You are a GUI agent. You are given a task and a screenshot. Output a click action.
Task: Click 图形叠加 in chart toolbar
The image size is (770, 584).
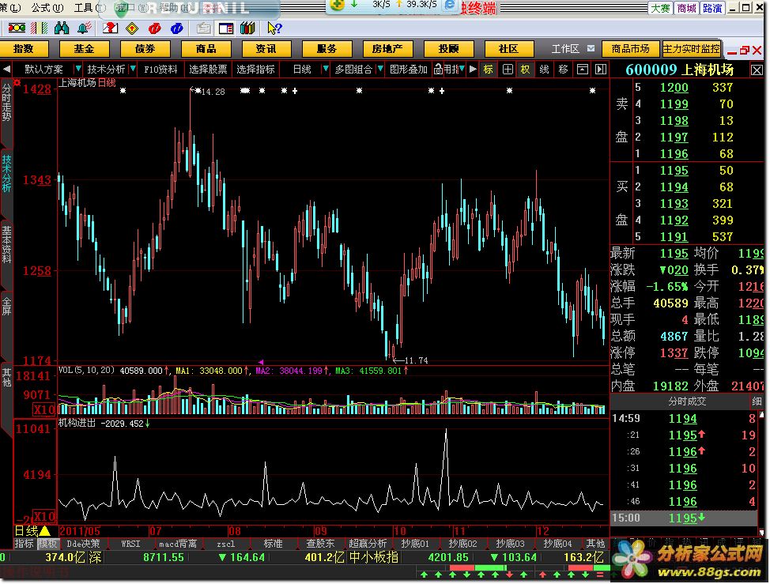(x=409, y=70)
